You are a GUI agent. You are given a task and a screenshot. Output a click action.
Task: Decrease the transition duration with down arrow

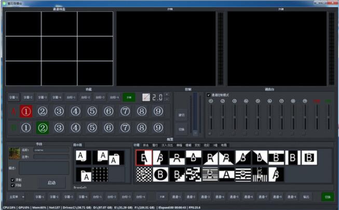166,99
